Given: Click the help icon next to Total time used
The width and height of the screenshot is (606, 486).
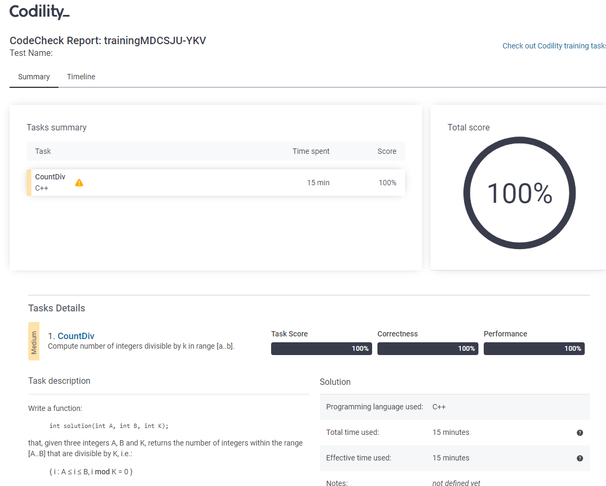Looking at the screenshot, I should (580, 433).
